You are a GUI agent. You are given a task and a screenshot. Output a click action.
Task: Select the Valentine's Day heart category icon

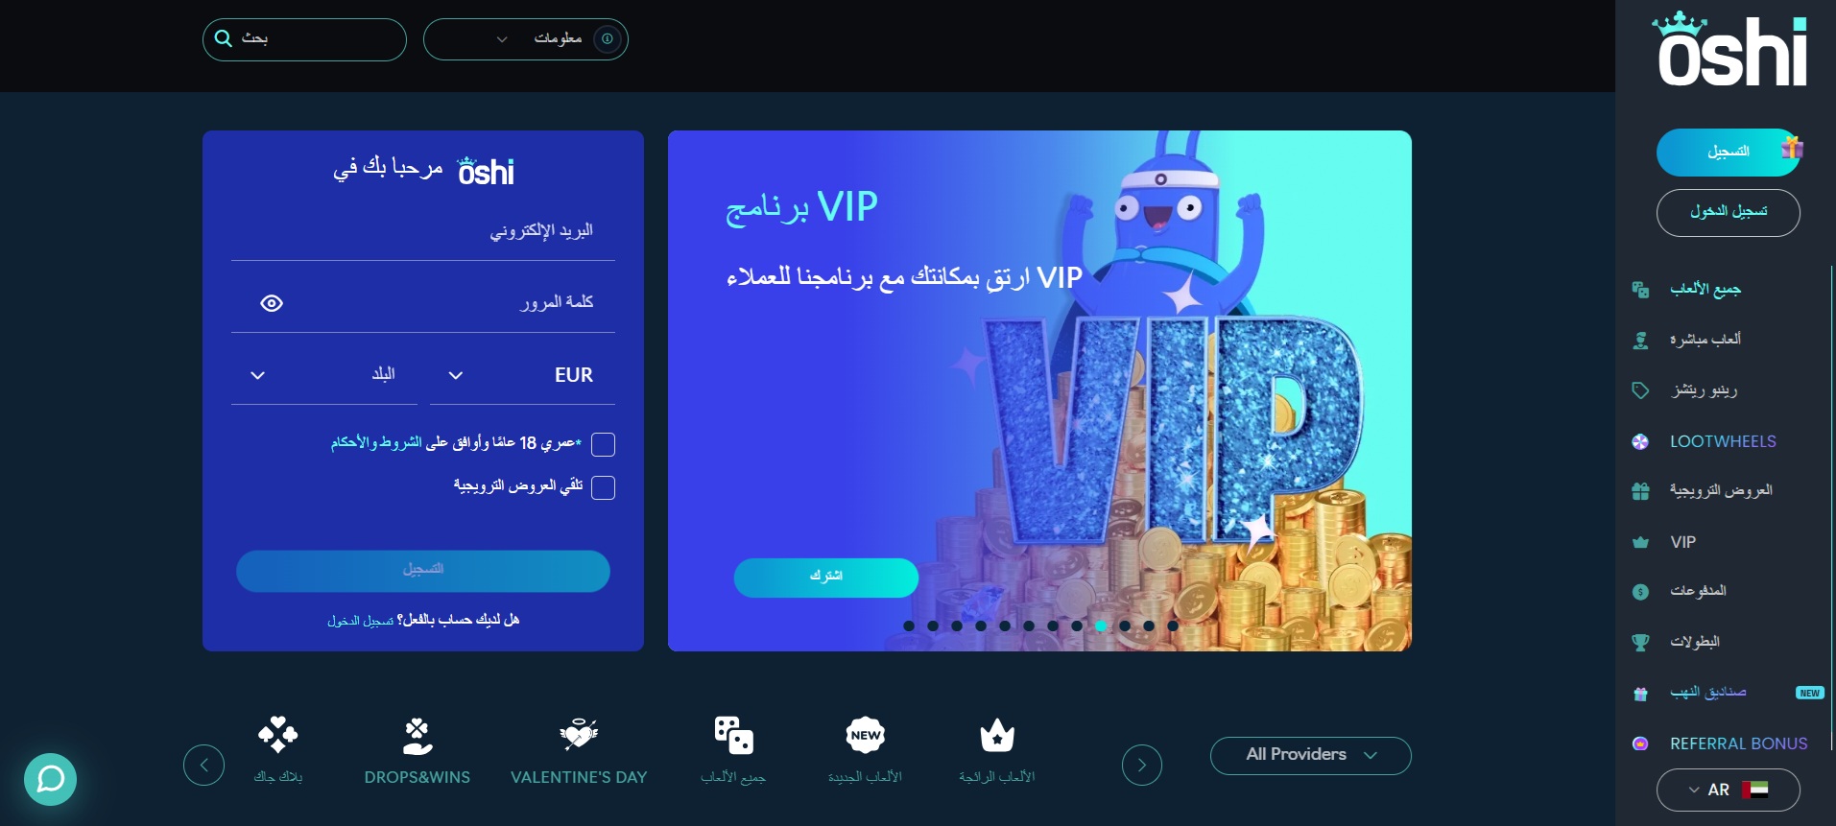click(579, 734)
